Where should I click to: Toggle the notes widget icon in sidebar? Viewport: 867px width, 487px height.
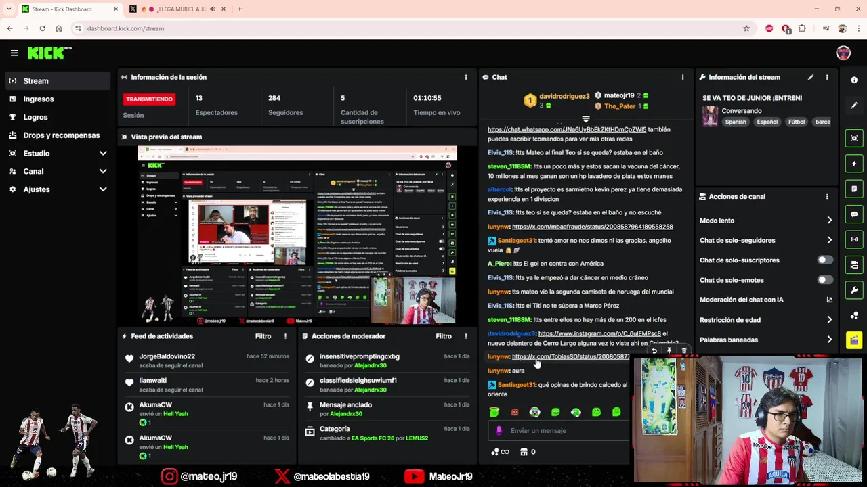(854, 189)
